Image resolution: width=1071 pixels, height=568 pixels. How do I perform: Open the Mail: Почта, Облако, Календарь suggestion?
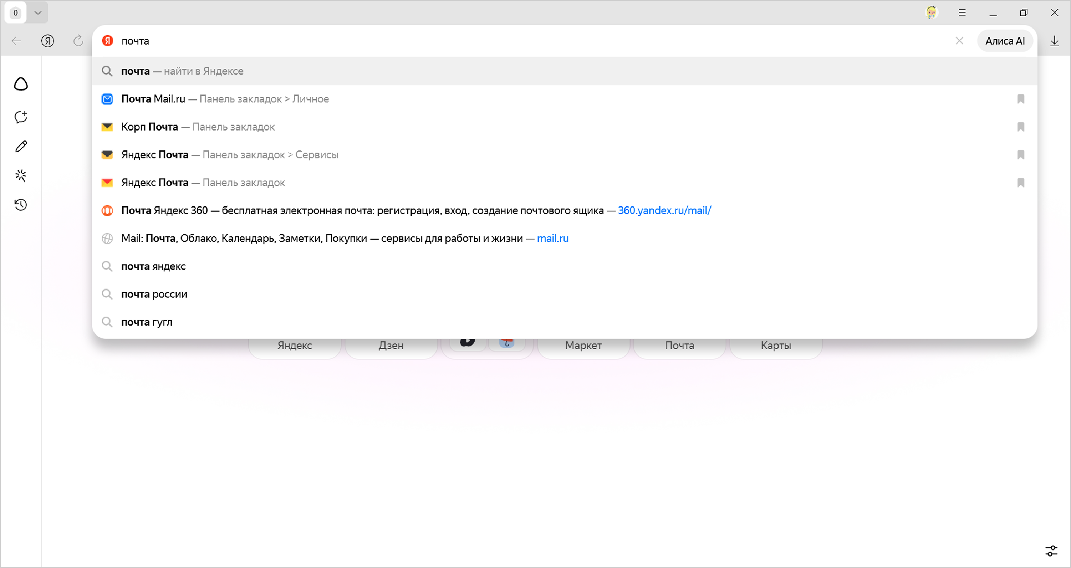pos(565,238)
